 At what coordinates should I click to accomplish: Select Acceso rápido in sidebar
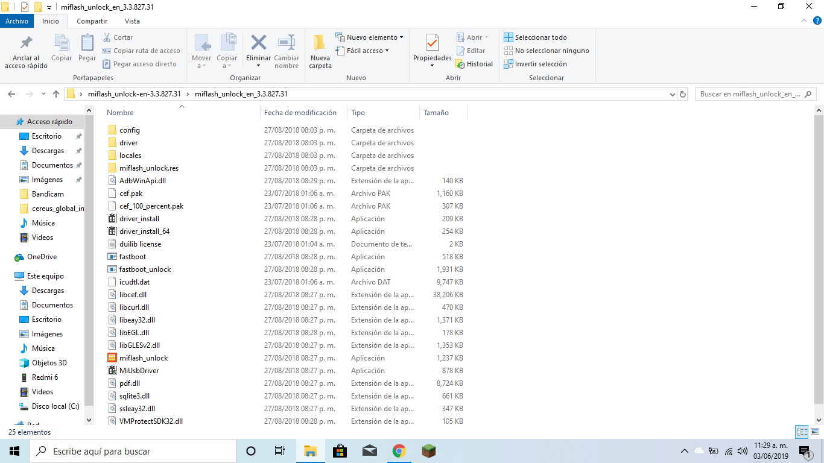click(49, 122)
